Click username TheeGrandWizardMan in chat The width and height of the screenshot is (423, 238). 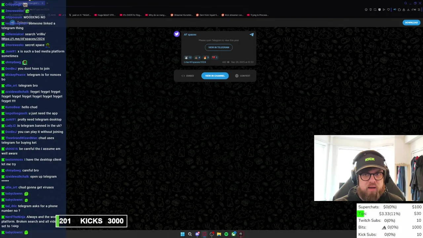pos(21,138)
